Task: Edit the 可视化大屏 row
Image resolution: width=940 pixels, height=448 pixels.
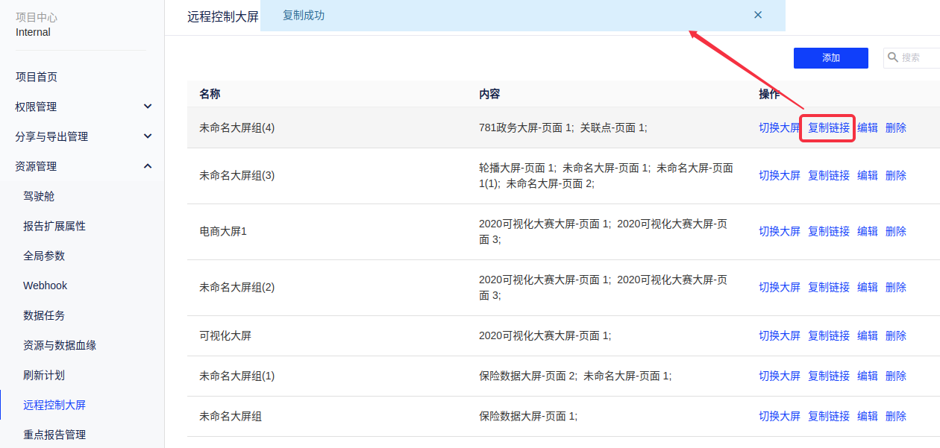Action: [867, 335]
